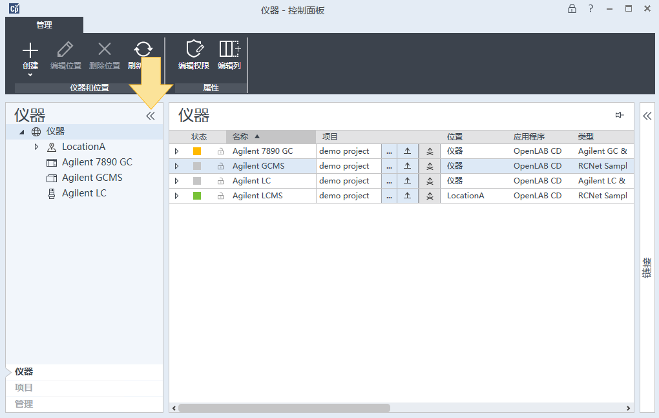Viewport: 659px width, 418px height.
Task: Expand the LocationA tree node
Action: point(37,147)
